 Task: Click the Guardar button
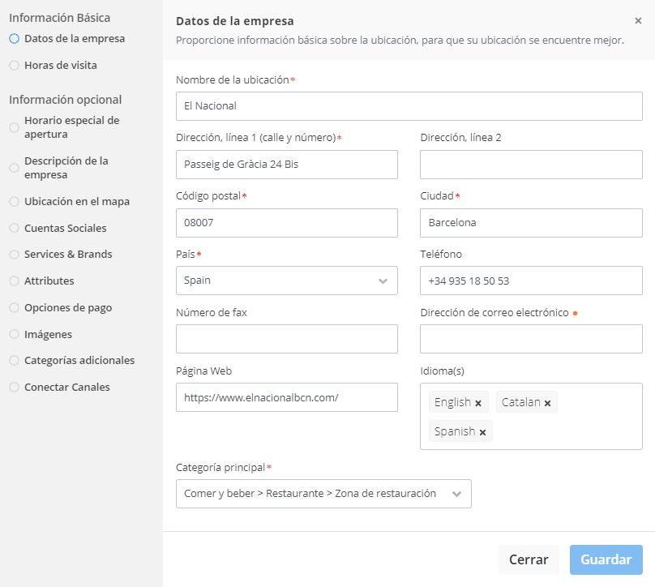(606, 559)
